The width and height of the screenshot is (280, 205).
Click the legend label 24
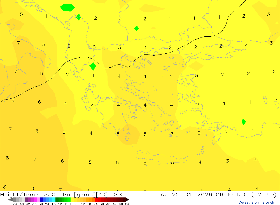click(95, 204)
